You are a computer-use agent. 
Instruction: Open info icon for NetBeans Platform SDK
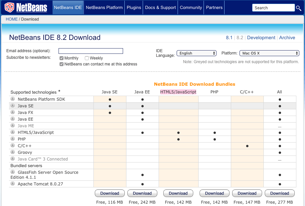(13, 99)
